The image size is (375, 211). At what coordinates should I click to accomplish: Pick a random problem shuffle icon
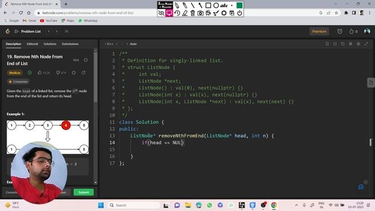click(x=66, y=31)
